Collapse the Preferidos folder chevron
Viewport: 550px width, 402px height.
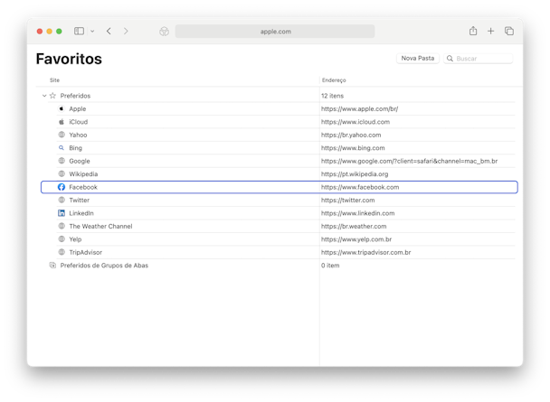point(44,96)
